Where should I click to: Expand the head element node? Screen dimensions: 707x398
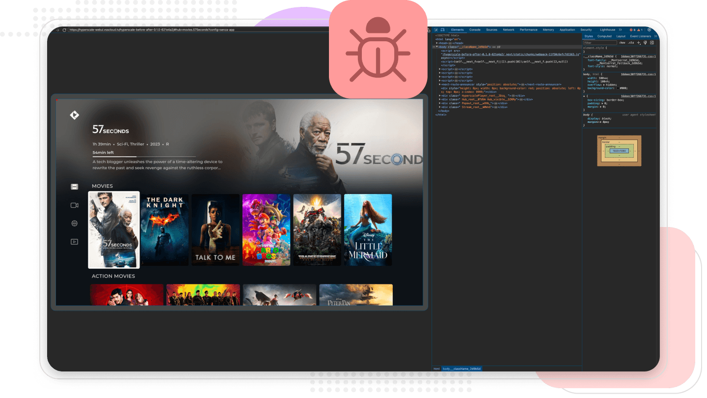(x=437, y=43)
